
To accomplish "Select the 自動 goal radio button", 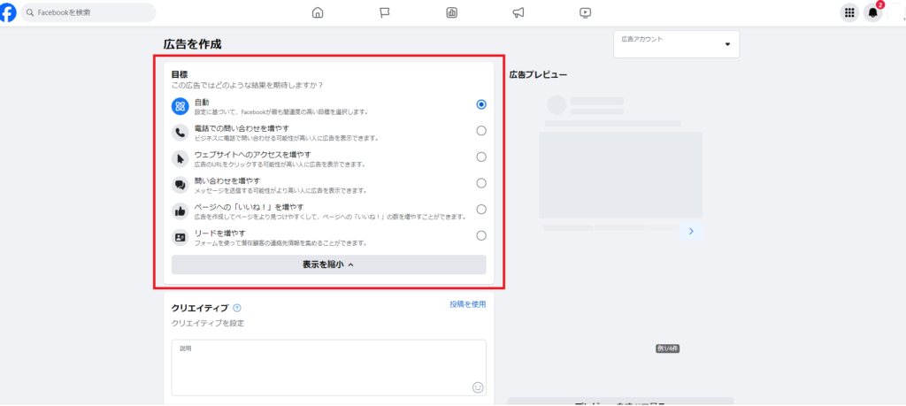I will click(x=481, y=104).
